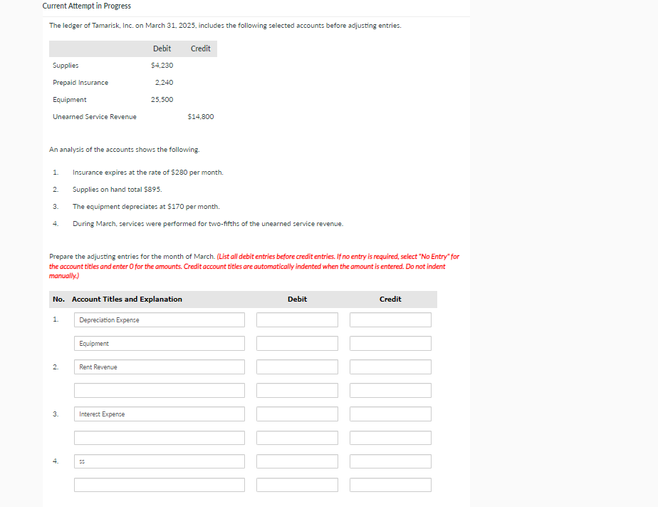
Task: Click the Debit amount field in entry 4 first row
Action: (297, 461)
